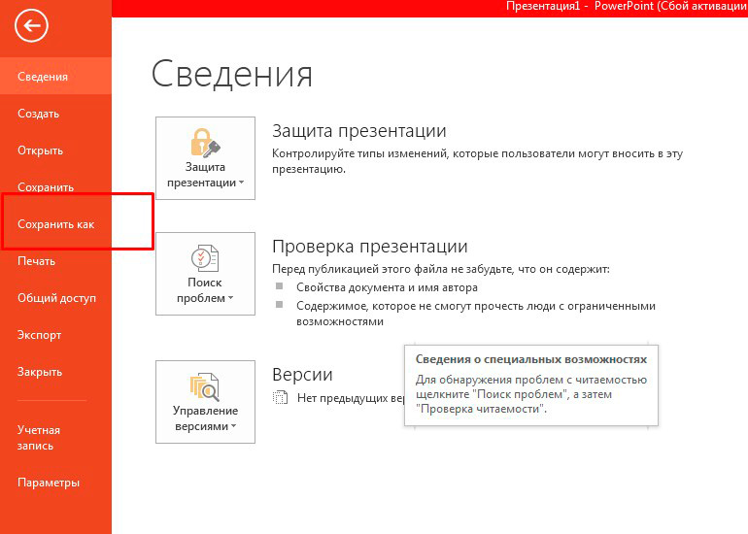Choose Сохранить in the left menu

[x=46, y=187]
